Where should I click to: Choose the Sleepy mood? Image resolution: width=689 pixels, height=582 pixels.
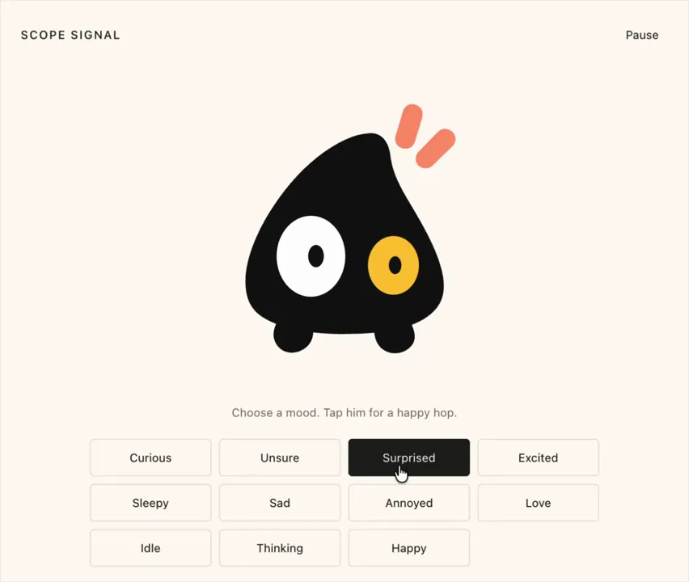150,503
